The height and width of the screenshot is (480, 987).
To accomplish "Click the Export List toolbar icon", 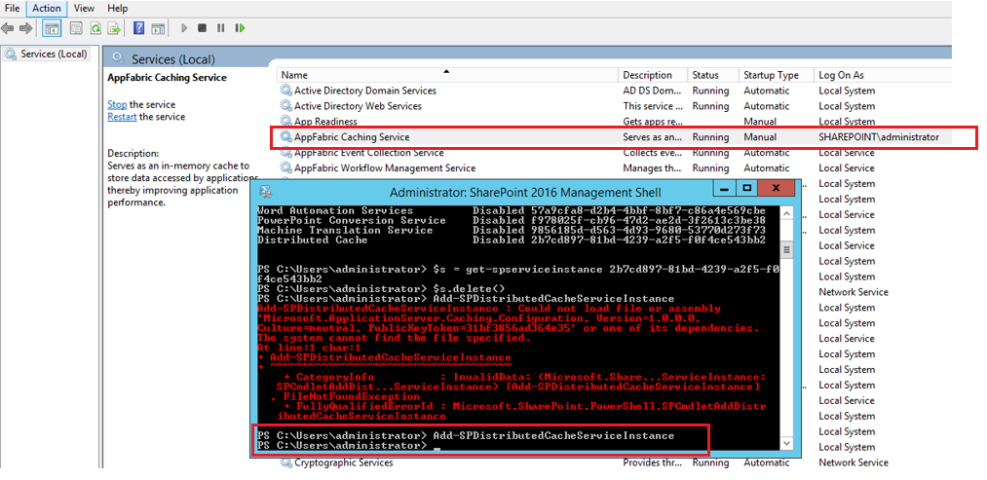I will pos(114,27).
